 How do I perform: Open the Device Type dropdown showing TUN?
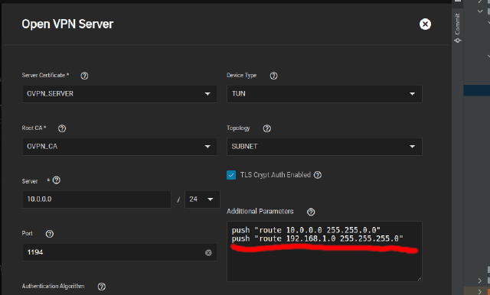325,94
